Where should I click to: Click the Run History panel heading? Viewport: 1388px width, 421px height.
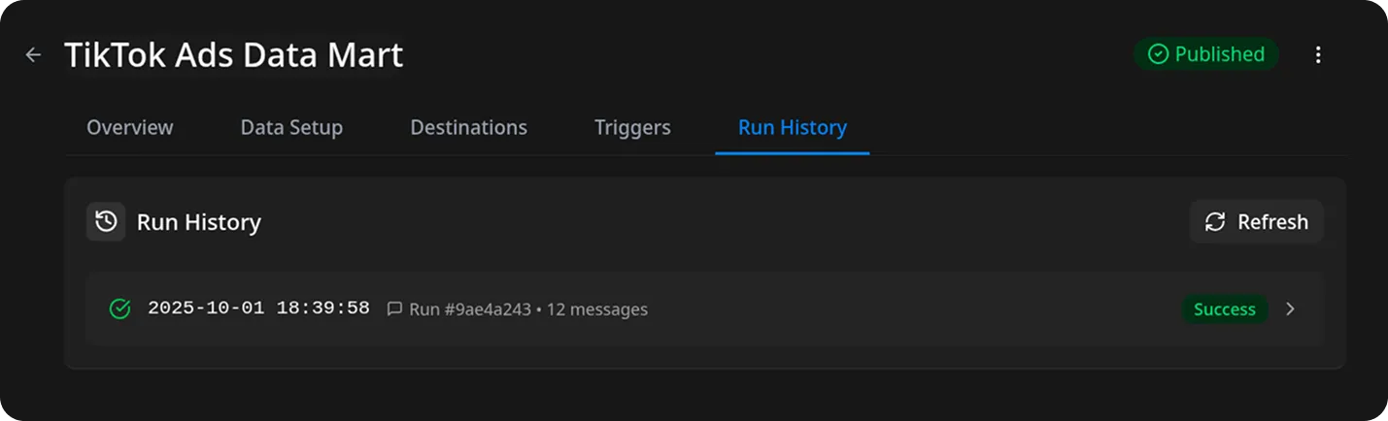click(x=199, y=222)
